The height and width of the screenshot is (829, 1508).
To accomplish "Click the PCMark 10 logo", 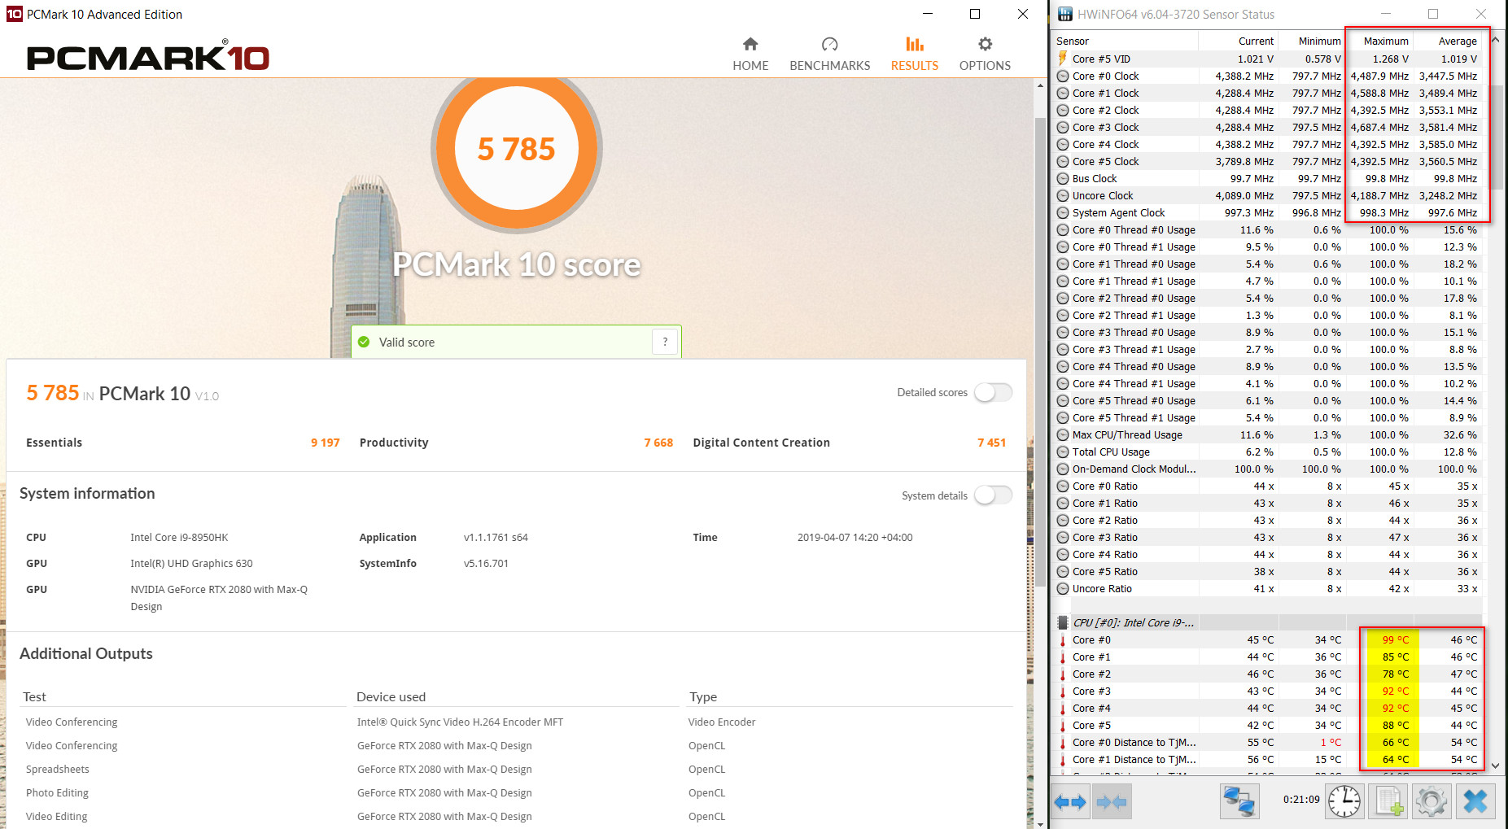I will 147,55.
